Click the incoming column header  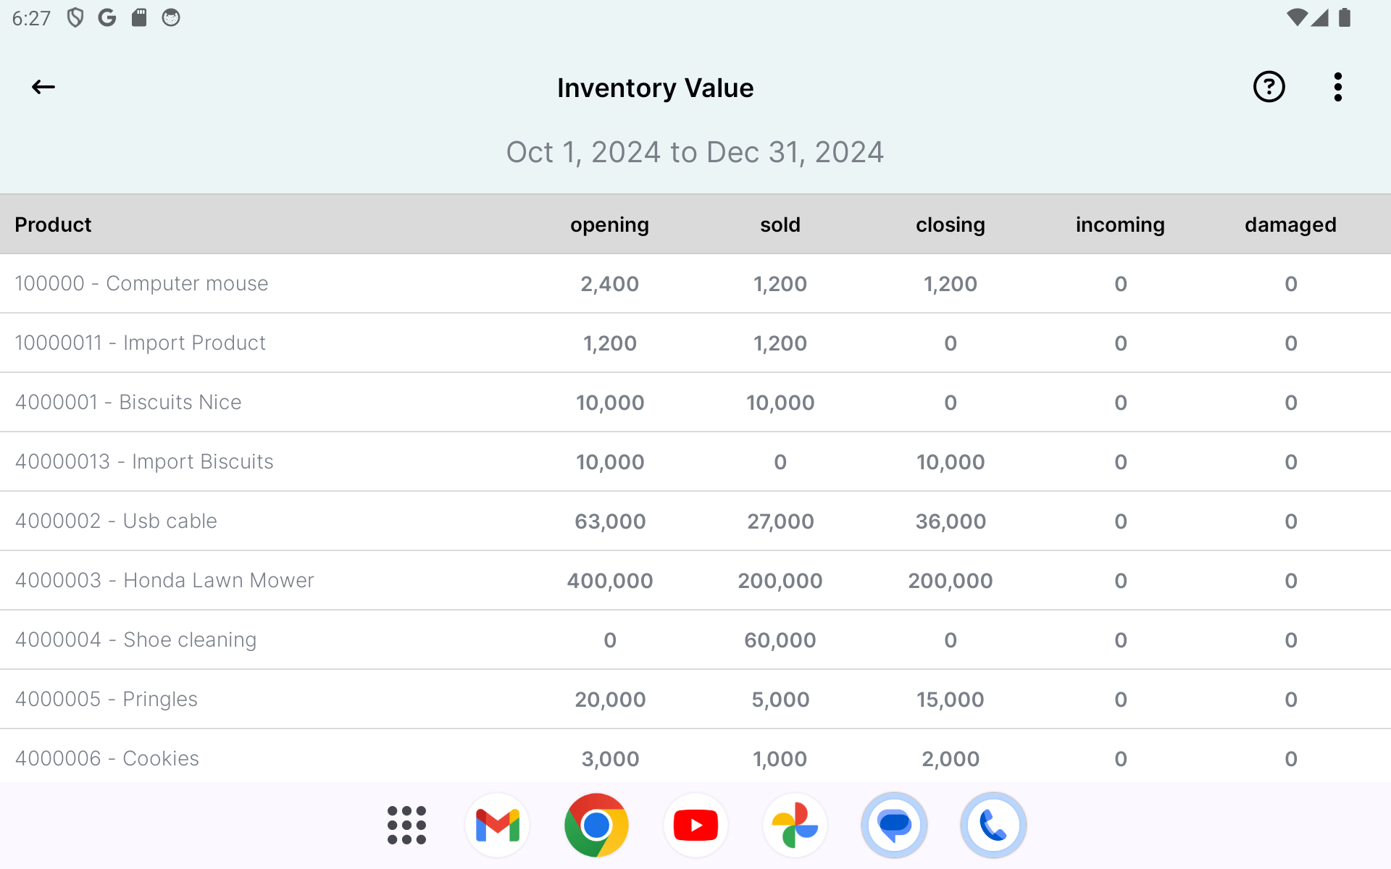click(1120, 224)
